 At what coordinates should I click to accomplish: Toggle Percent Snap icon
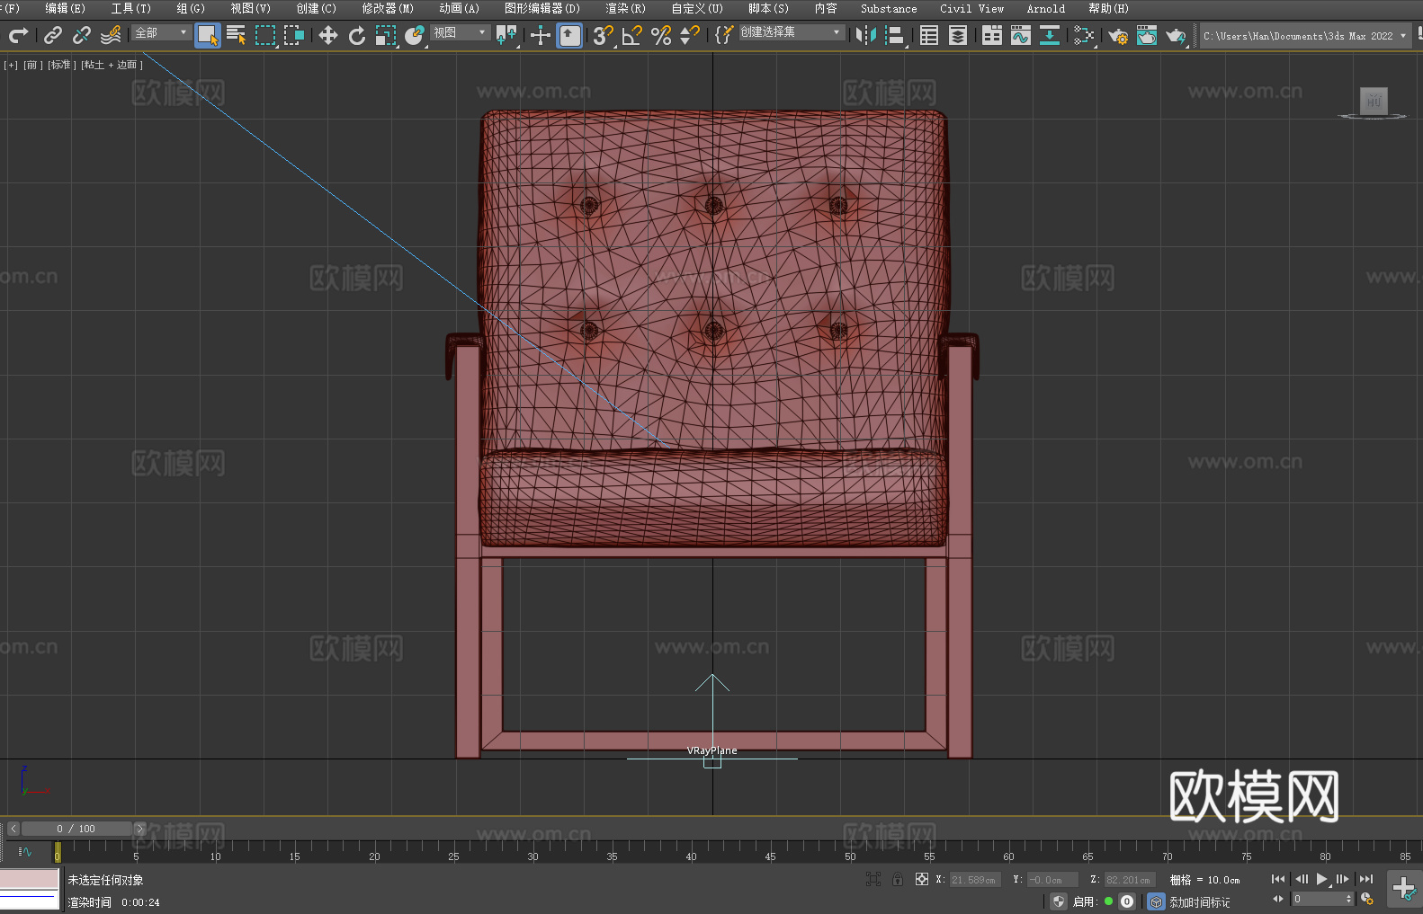point(661,35)
